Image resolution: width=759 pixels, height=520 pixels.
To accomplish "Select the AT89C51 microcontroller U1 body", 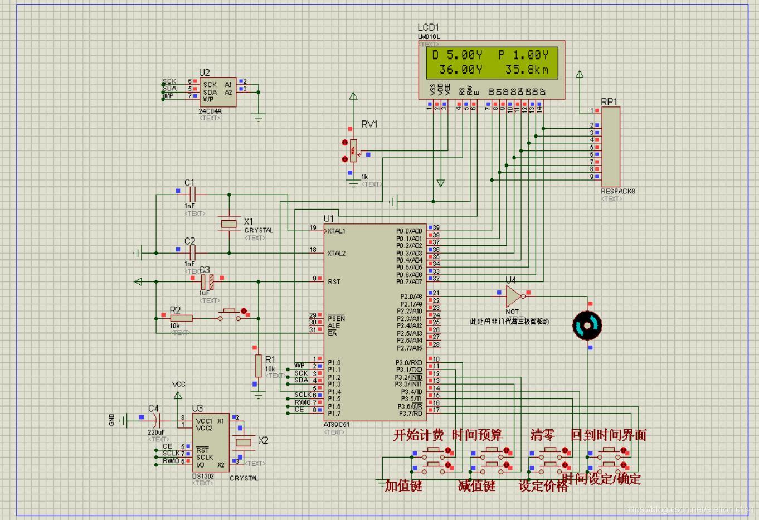I will coord(374,322).
